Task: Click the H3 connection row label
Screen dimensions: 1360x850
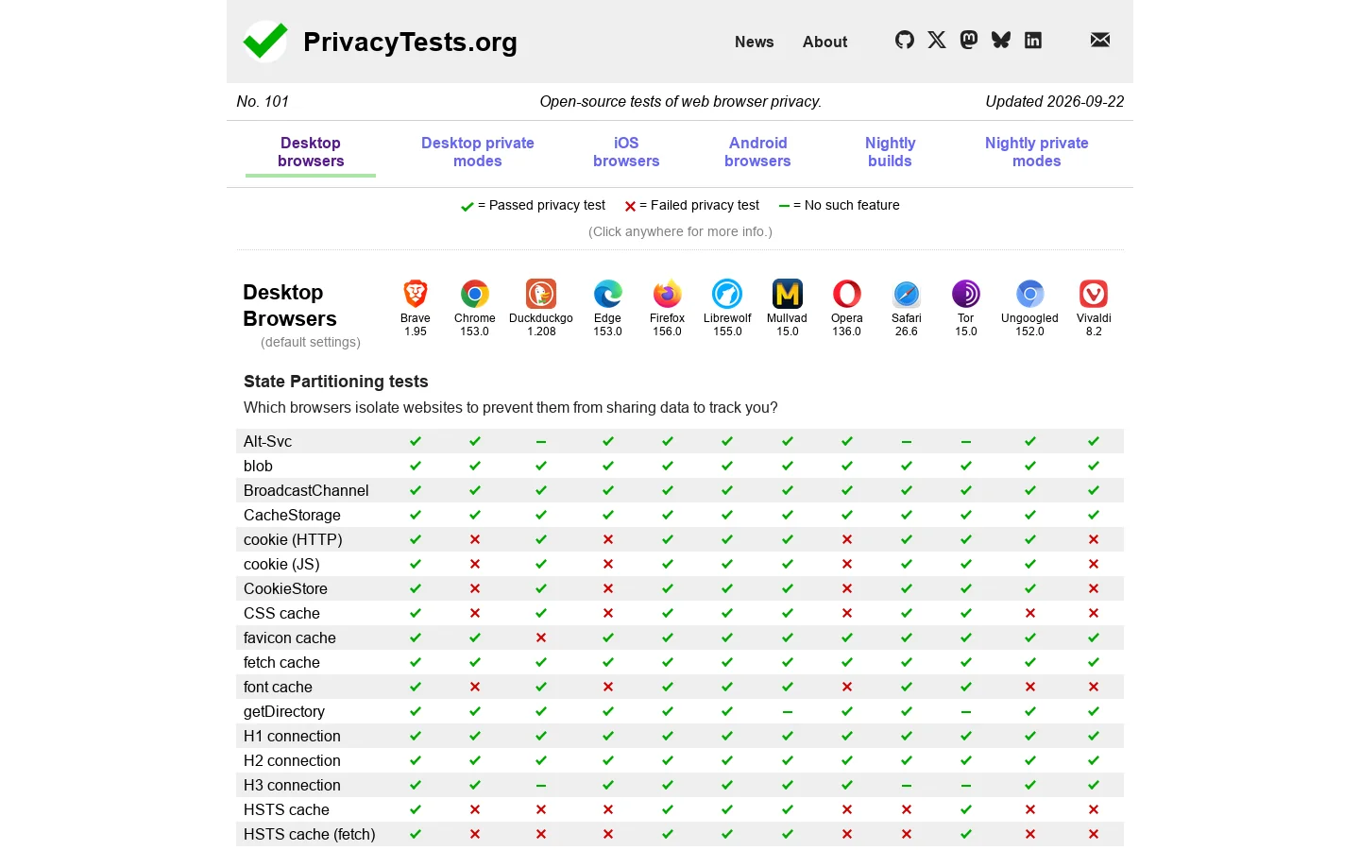Action: pos(292,785)
